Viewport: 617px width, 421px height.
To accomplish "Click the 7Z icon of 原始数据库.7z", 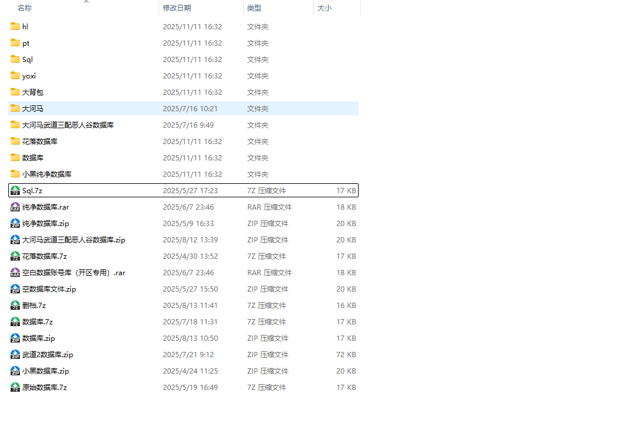I will pos(15,388).
